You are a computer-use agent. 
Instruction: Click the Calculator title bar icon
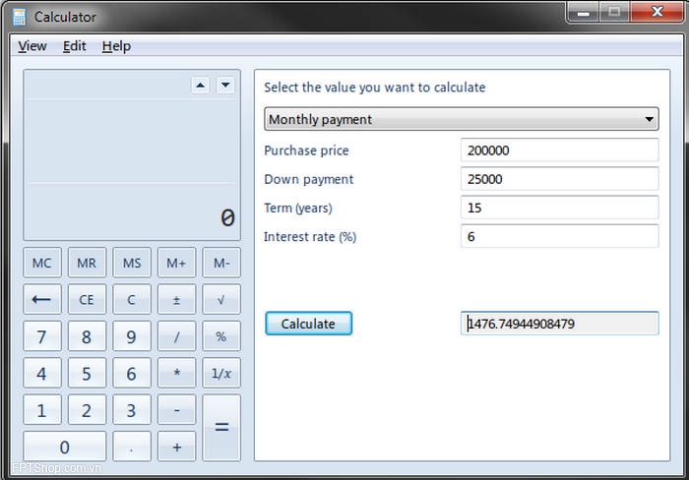tap(19, 17)
